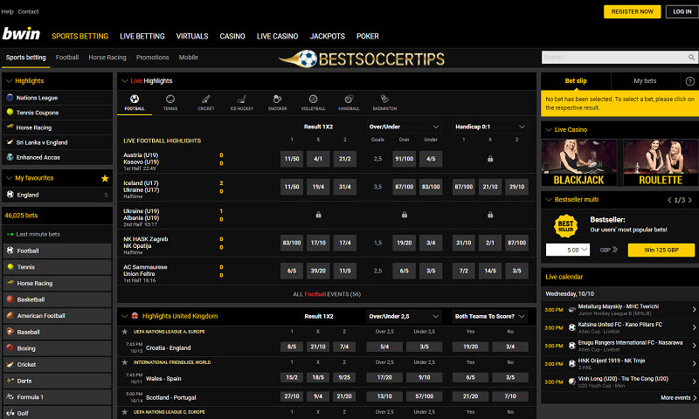Open the Virtuals menu
699x419 pixels.
(x=192, y=36)
